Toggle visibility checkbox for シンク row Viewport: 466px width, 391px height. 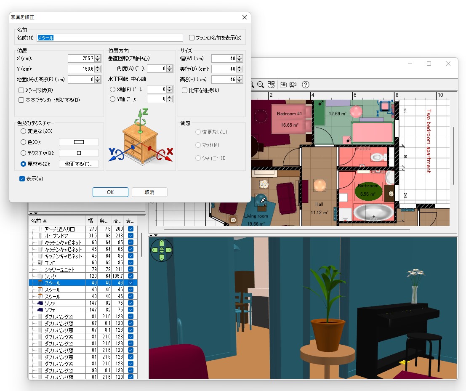pyautogui.click(x=130, y=276)
